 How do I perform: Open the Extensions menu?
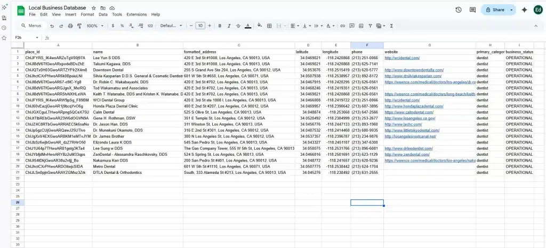pos(136,14)
